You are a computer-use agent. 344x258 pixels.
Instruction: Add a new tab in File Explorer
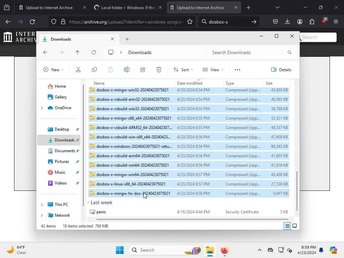127,39
